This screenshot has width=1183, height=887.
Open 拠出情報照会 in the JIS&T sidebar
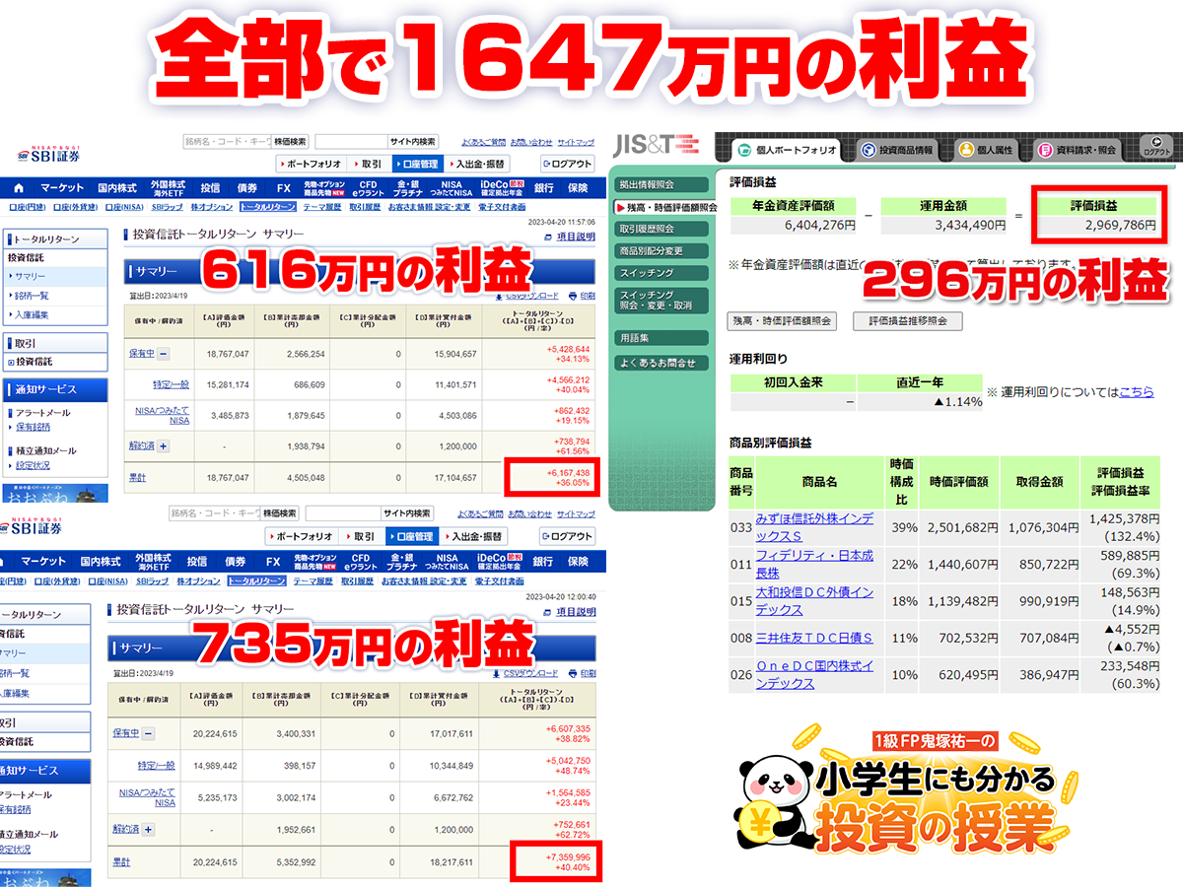click(661, 184)
